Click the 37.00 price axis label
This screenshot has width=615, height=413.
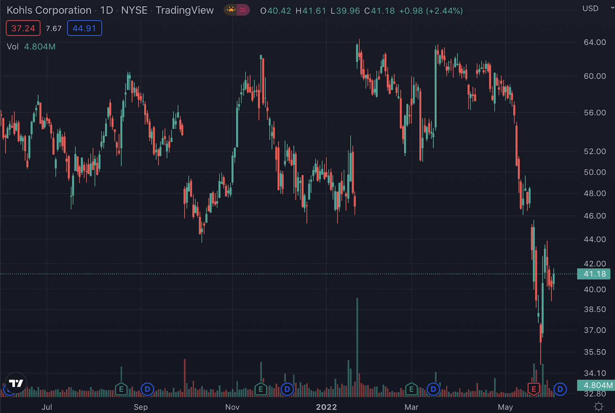coord(595,330)
